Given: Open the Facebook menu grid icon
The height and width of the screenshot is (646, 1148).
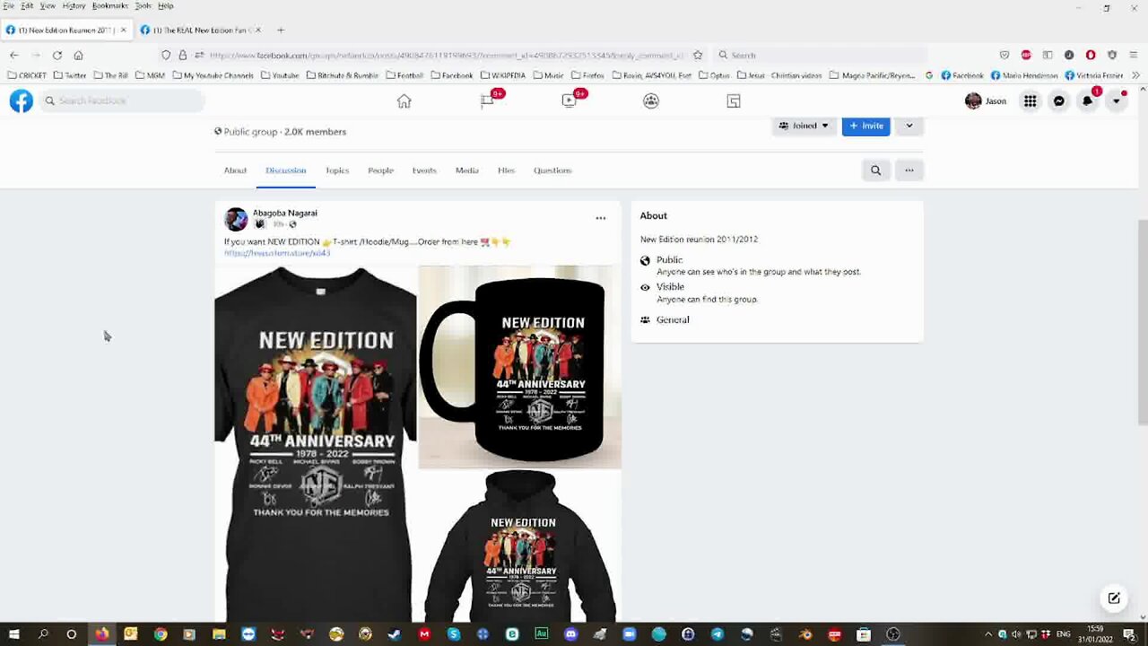Looking at the screenshot, I should tap(1031, 101).
